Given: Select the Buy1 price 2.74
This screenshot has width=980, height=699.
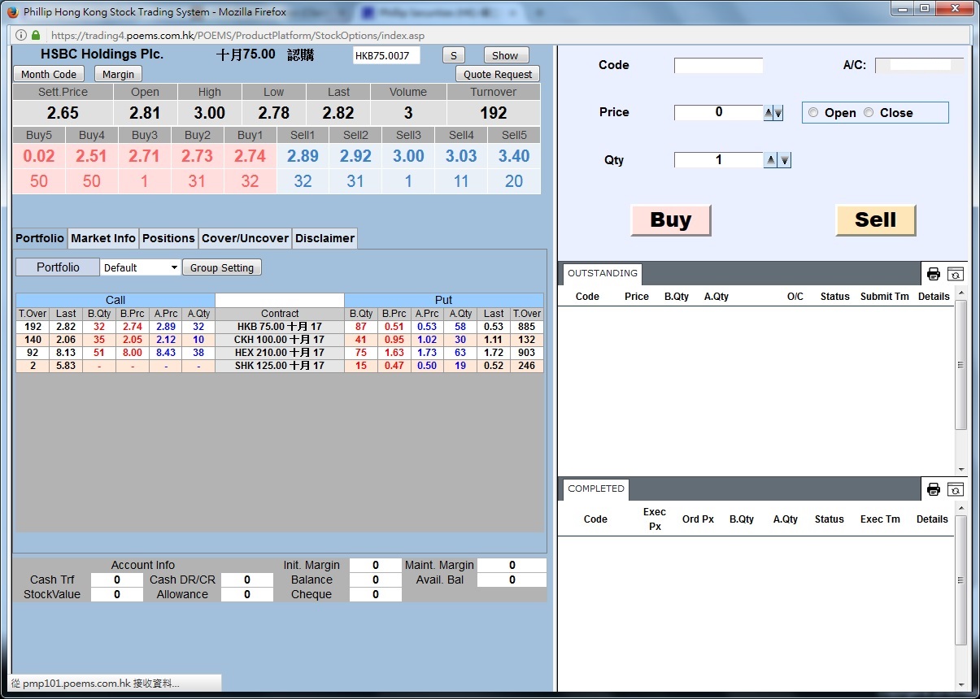Looking at the screenshot, I should click(x=250, y=156).
